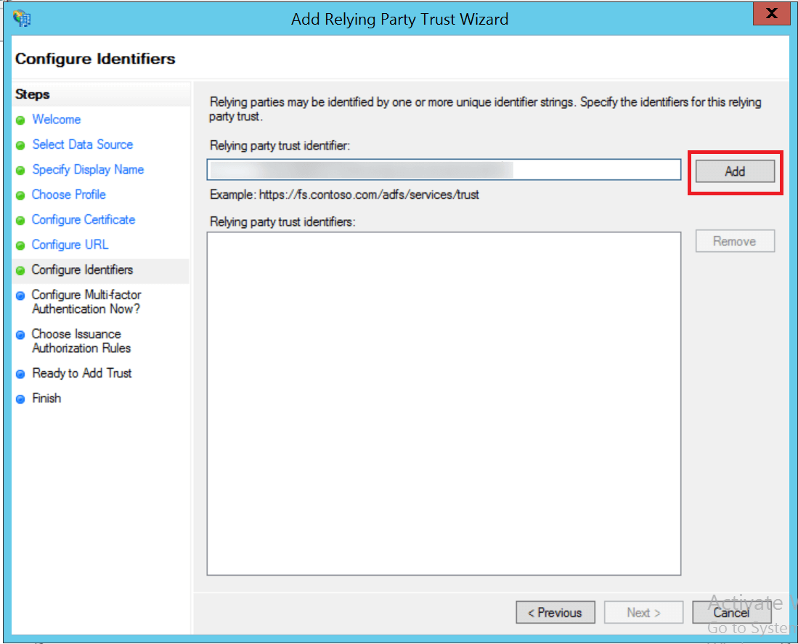Click the 'Relying party trust identifiers:' list label
This screenshot has height=644, width=798.
pyautogui.click(x=282, y=221)
